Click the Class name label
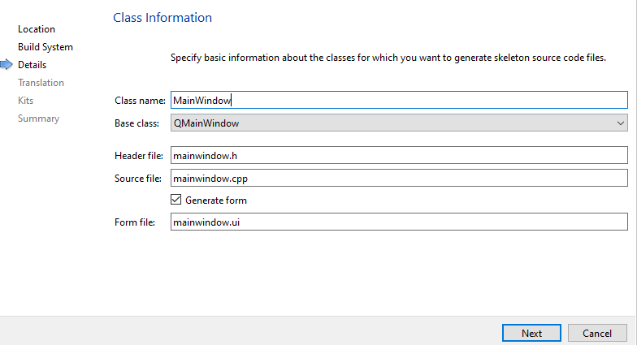Viewport: 637px width, 345px height. tap(140, 101)
